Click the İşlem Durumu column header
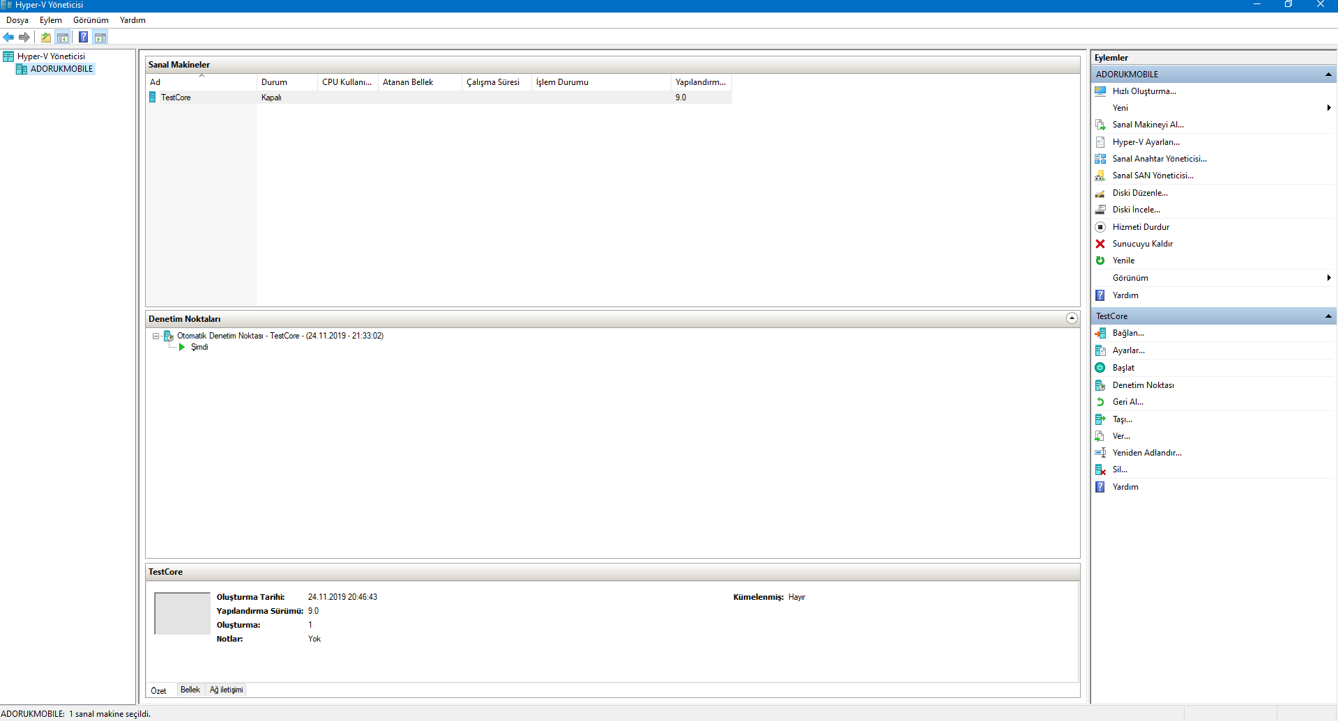This screenshot has width=1338, height=721. tap(601, 82)
